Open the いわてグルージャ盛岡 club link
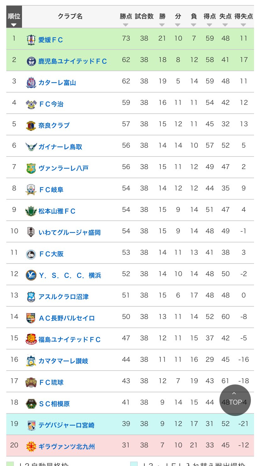260x466 pixels. 69,232
